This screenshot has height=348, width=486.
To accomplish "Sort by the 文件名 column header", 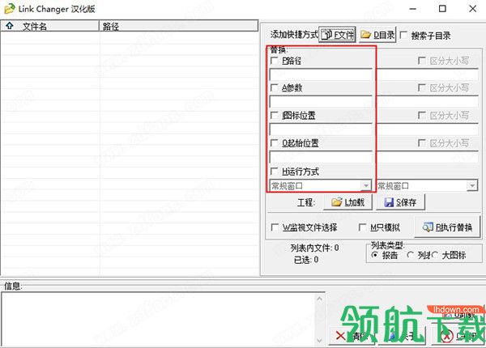I will [49, 27].
